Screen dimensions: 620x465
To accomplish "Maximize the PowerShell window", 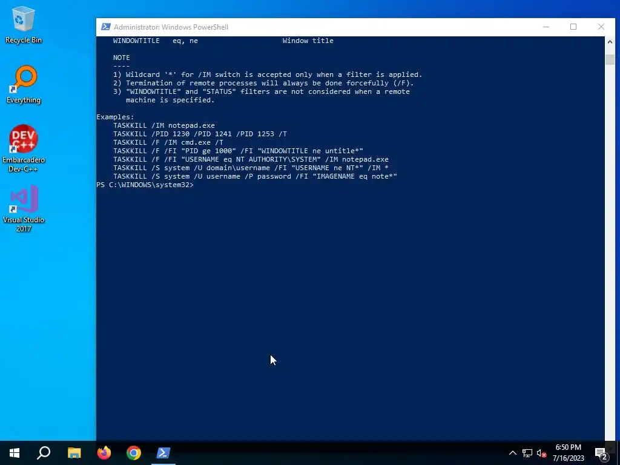I will click(573, 27).
